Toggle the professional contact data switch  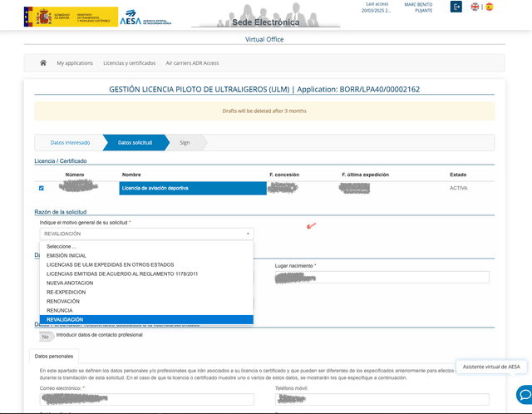47,336
